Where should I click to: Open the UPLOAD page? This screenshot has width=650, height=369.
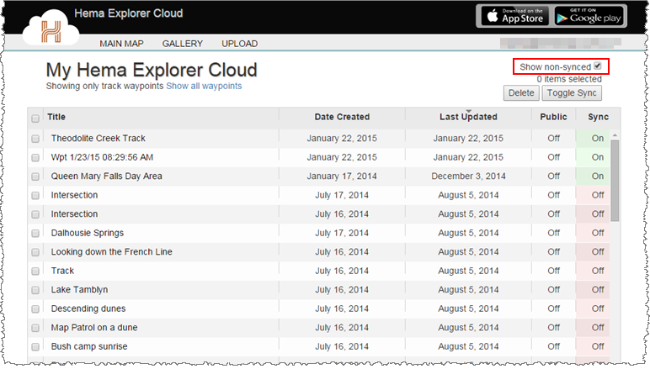point(240,44)
